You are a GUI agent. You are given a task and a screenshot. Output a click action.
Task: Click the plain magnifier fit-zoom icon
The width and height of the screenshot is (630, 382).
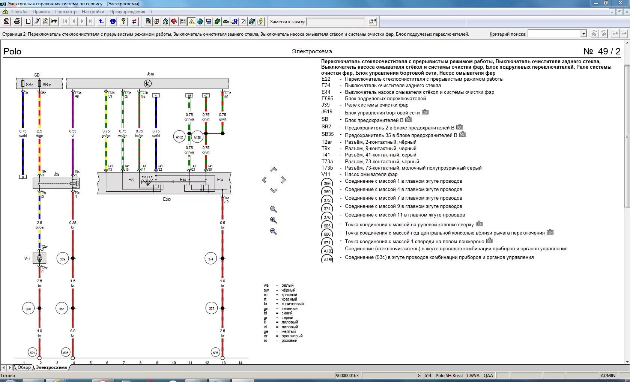tap(274, 209)
